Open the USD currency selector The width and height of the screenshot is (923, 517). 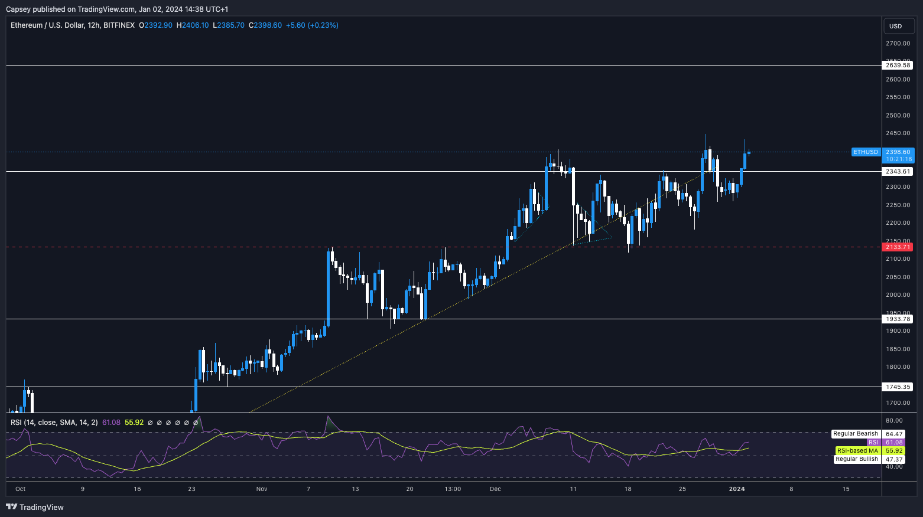899,26
